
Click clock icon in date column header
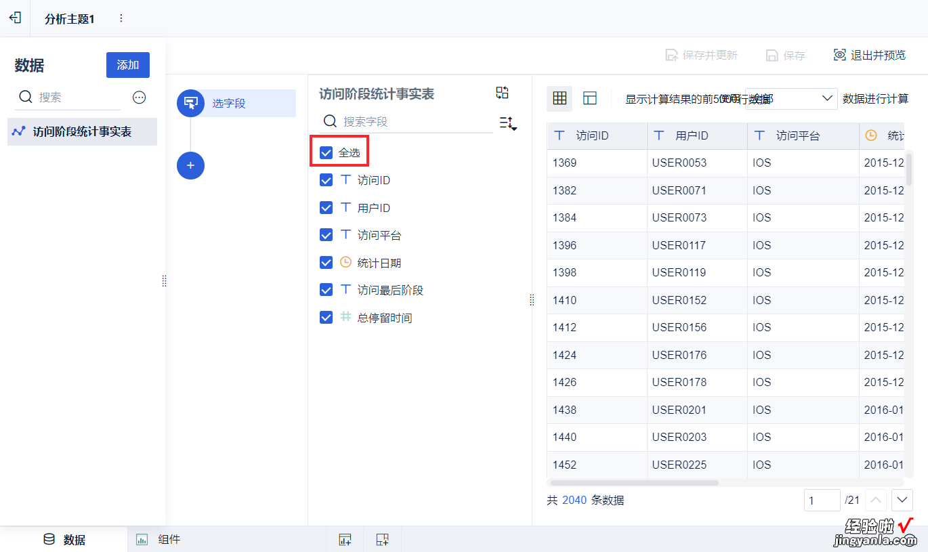pyautogui.click(x=871, y=135)
